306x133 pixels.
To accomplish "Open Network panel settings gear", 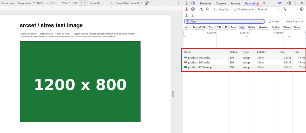I will 302,9.
